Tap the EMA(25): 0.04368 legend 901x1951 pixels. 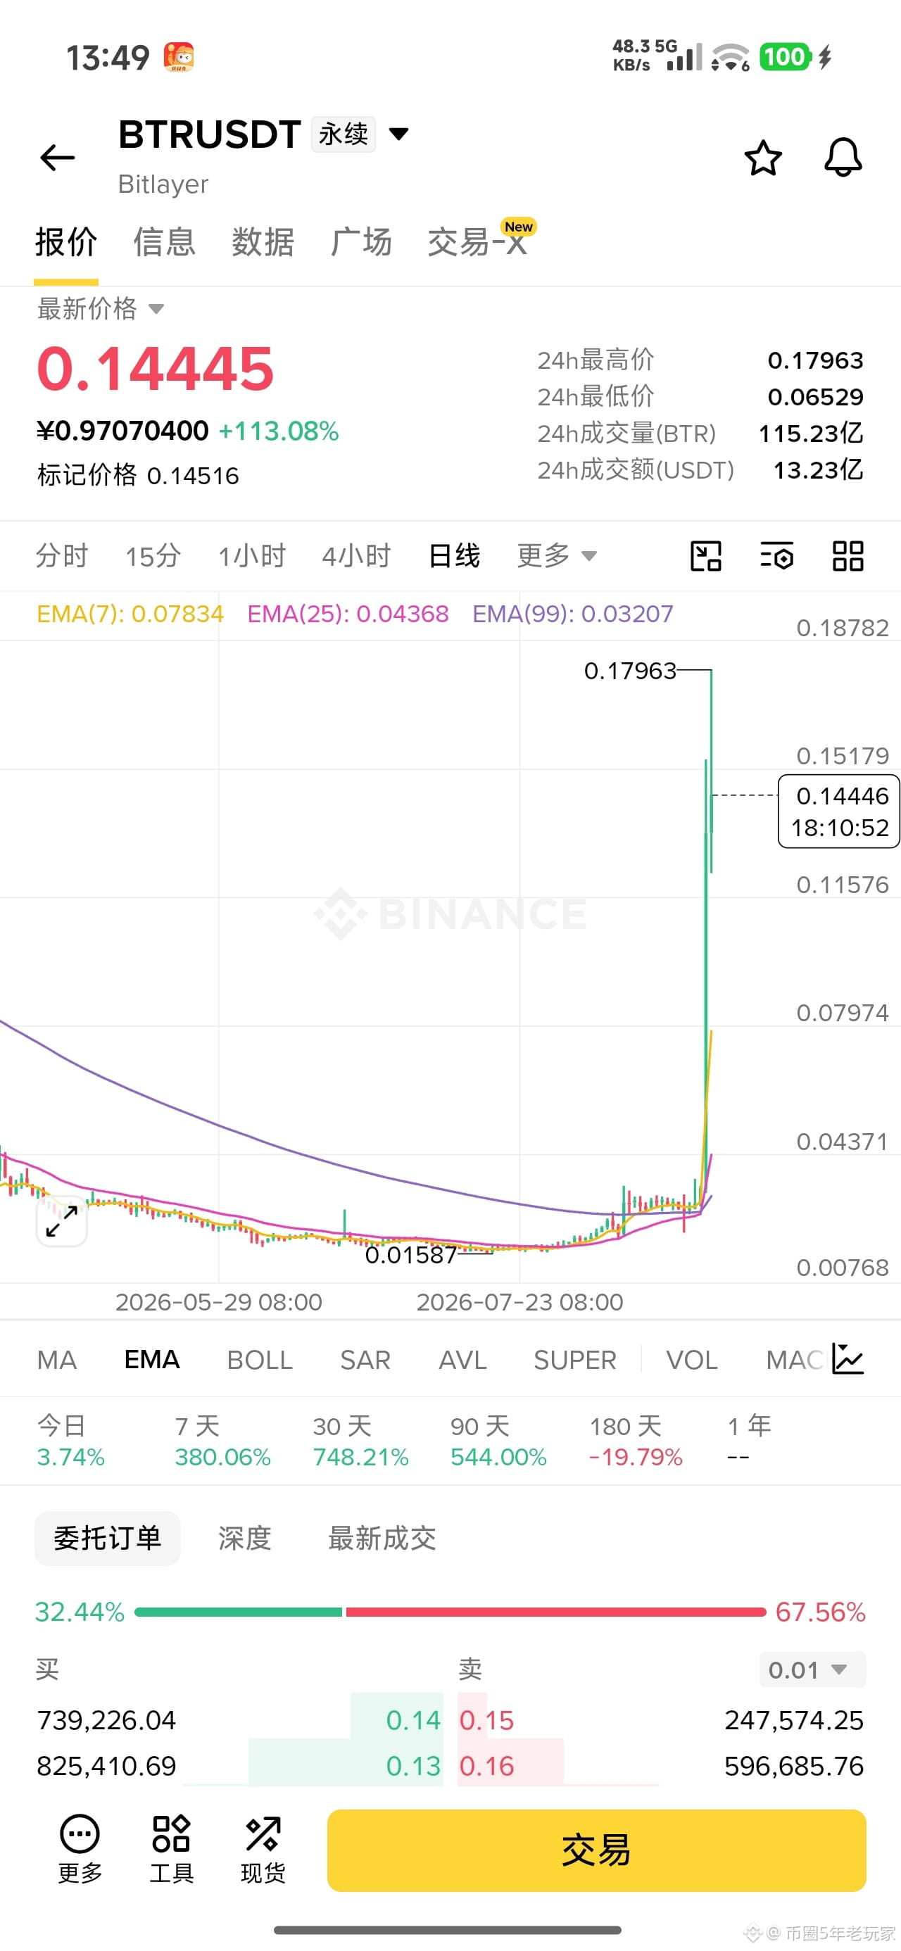click(348, 614)
